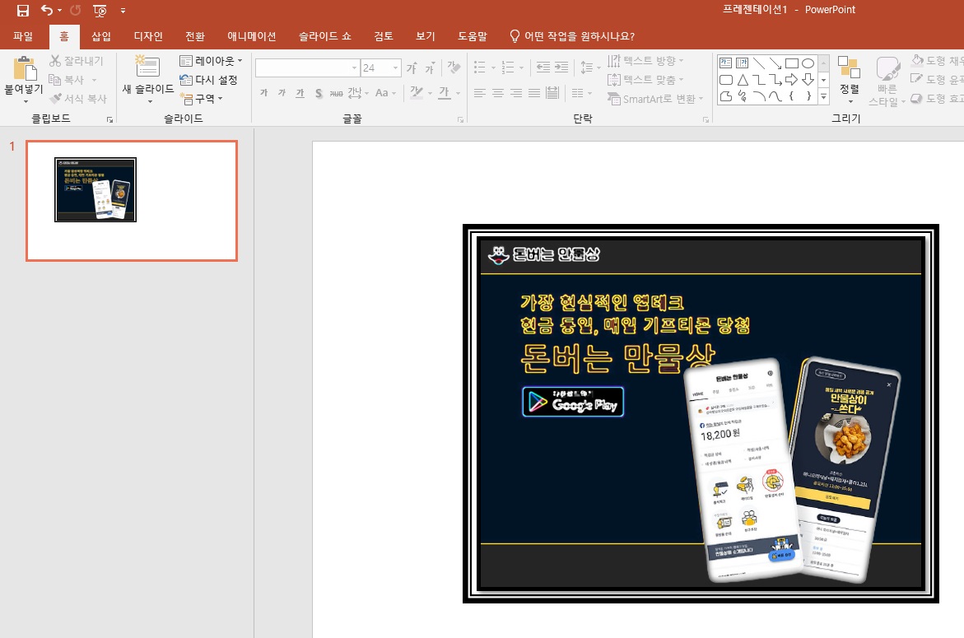Click the 'Tell me what you want' search box

point(572,36)
